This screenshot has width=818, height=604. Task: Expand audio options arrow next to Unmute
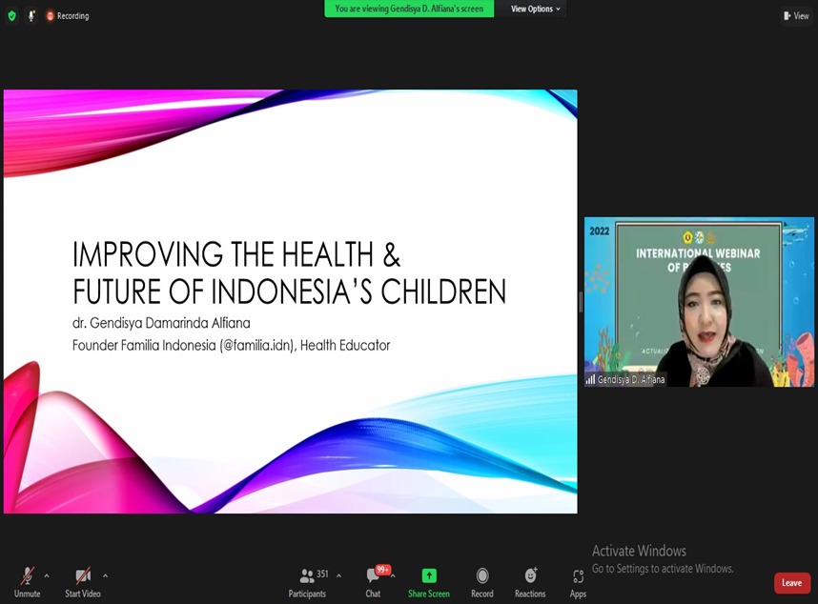coord(47,575)
